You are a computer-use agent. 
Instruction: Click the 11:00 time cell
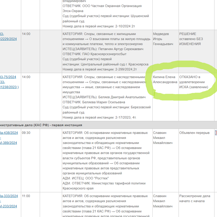pyautogui.click(x=26, y=196)
